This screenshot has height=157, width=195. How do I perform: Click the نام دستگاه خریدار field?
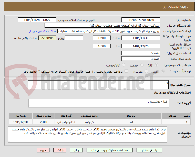coord(102,26)
